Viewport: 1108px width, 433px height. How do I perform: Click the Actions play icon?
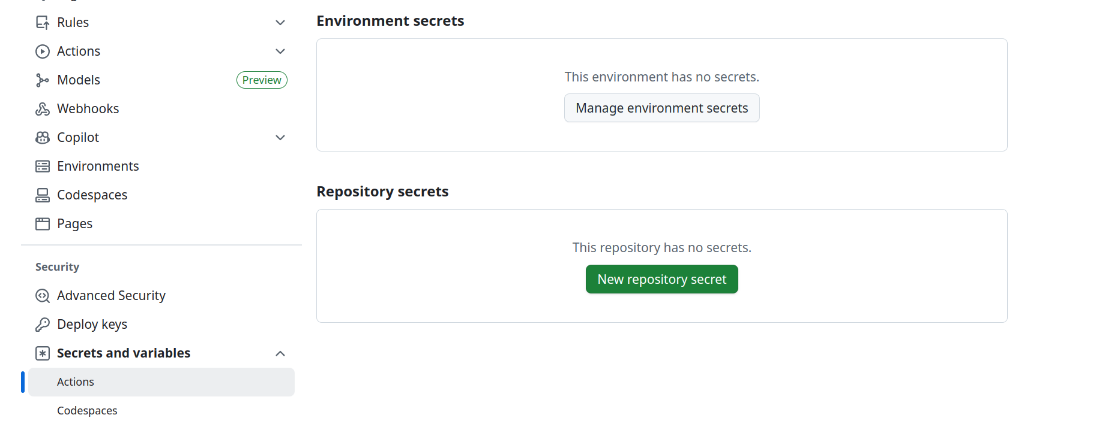point(43,52)
